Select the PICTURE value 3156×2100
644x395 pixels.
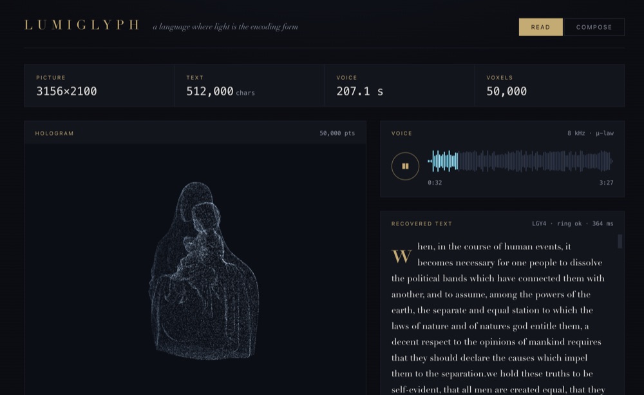tap(66, 92)
